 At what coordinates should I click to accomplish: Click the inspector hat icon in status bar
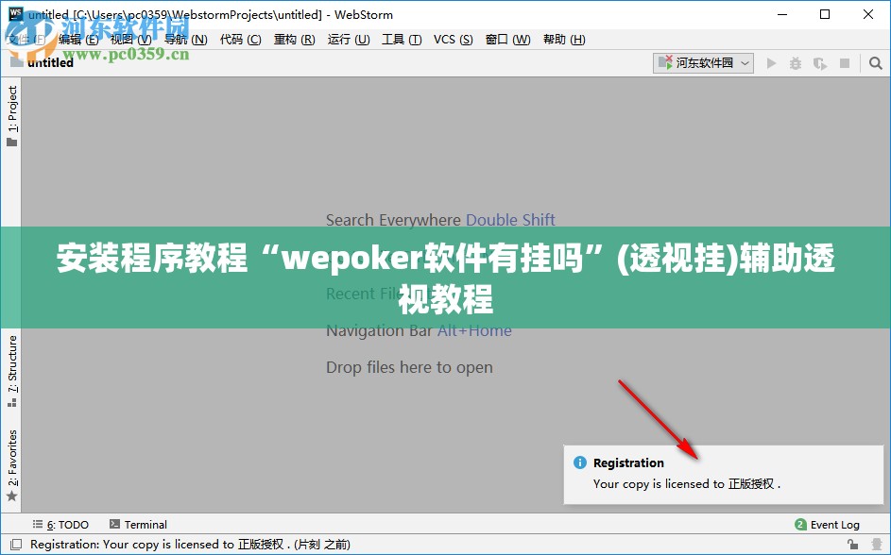[x=876, y=545]
